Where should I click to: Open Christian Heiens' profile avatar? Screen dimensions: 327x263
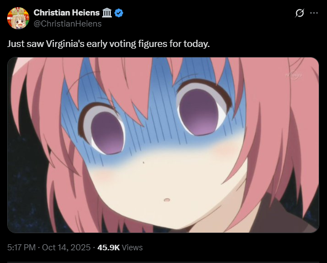click(x=18, y=18)
